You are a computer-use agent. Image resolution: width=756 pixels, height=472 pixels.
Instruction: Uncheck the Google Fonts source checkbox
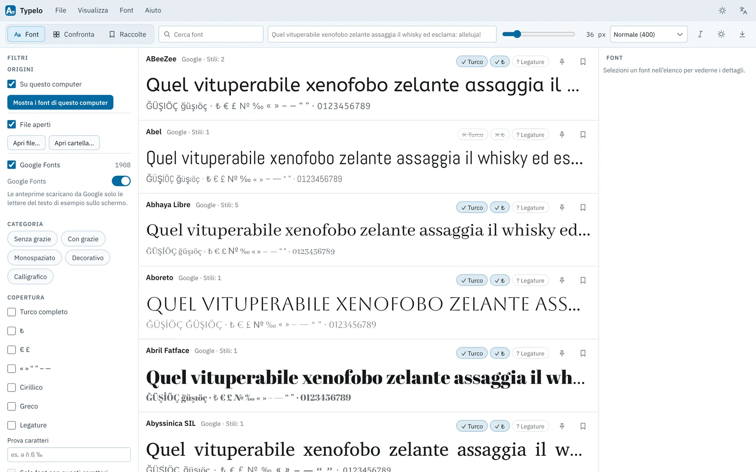(x=12, y=165)
